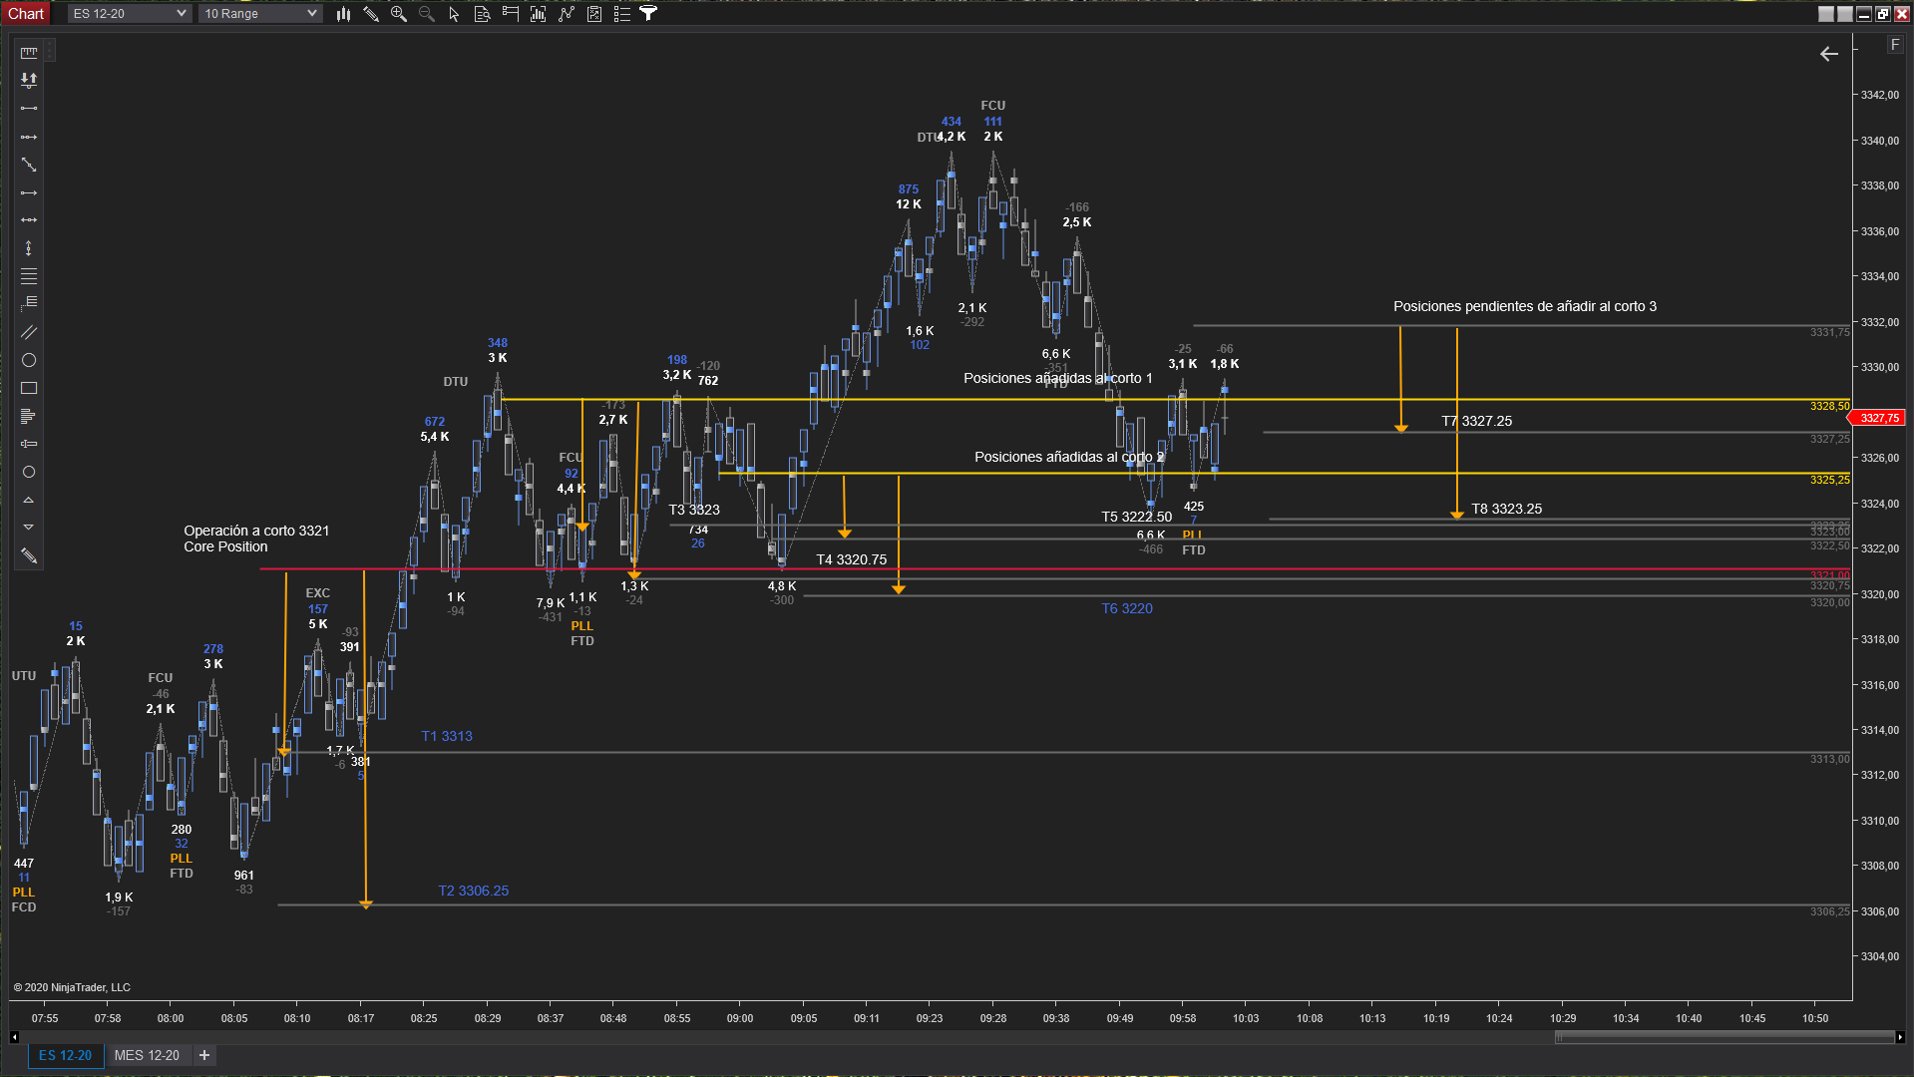Viewport: 1914px width, 1077px height.
Task: Click the back arrow at chart top-right
Action: (1828, 54)
